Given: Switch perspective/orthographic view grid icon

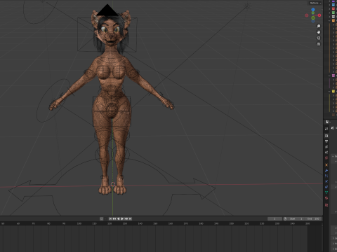Looking at the screenshot, I should pos(319,44).
